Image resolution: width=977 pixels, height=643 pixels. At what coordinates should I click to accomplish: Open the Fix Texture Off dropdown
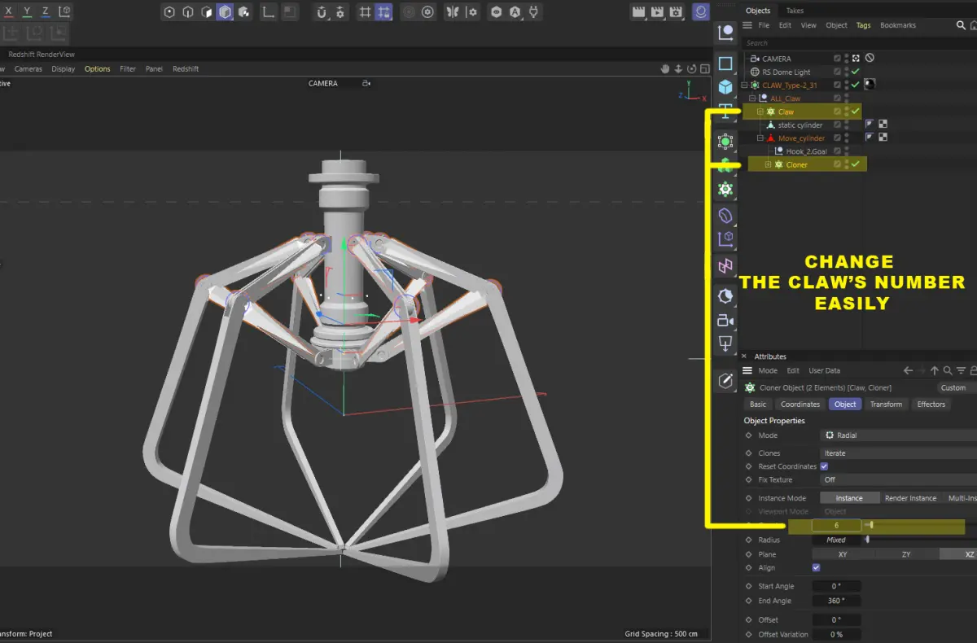coord(898,479)
